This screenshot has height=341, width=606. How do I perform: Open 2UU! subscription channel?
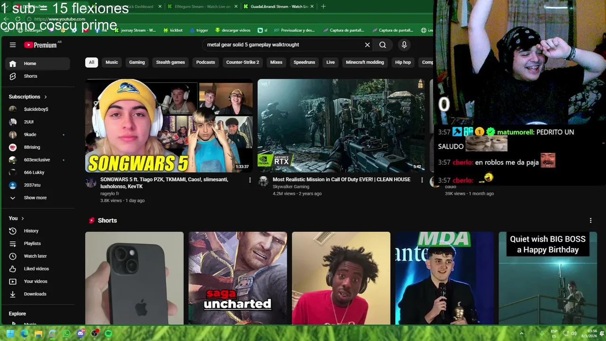pyautogui.click(x=36, y=122)
